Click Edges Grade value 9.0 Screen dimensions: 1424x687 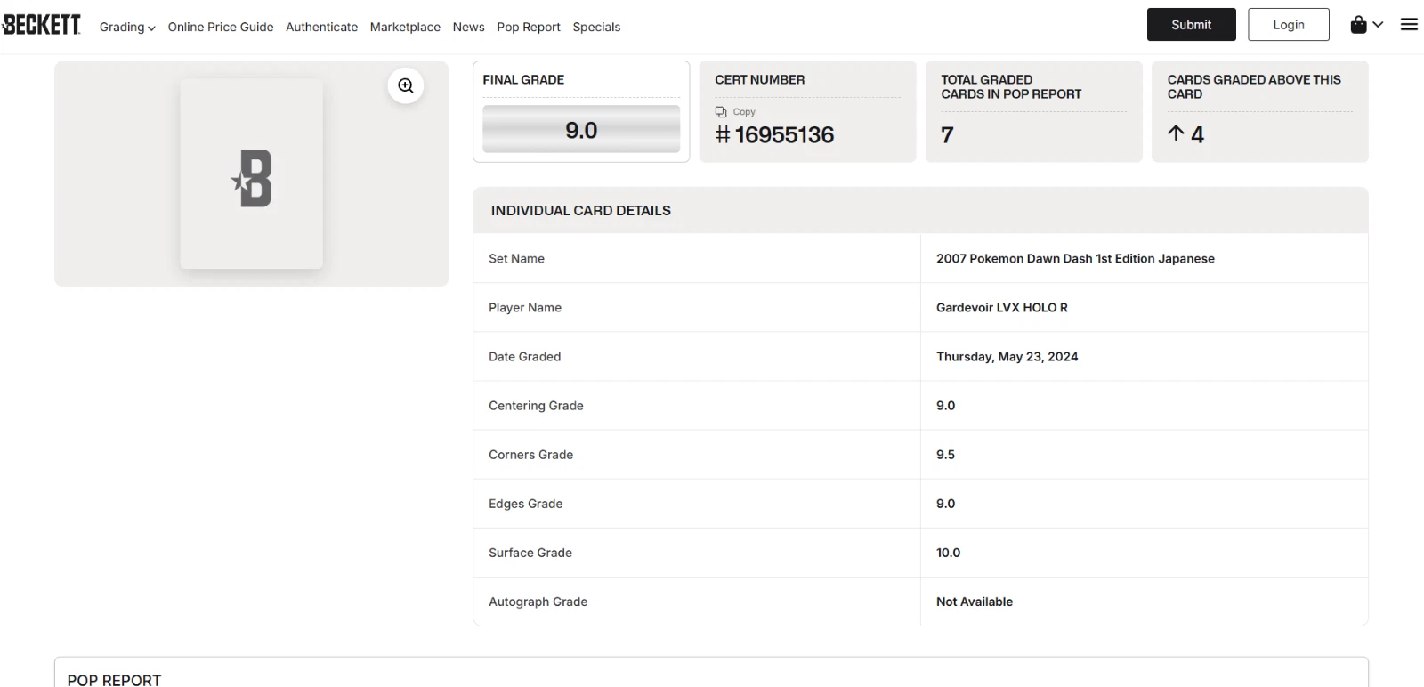click(x=945, y=504)
